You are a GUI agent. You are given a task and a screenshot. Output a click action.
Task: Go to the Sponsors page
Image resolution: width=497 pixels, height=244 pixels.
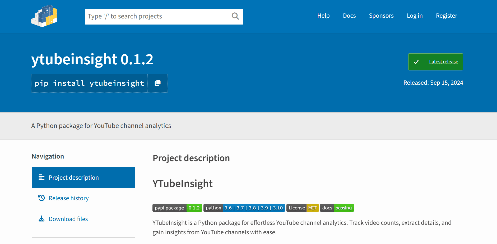[381, 16]
